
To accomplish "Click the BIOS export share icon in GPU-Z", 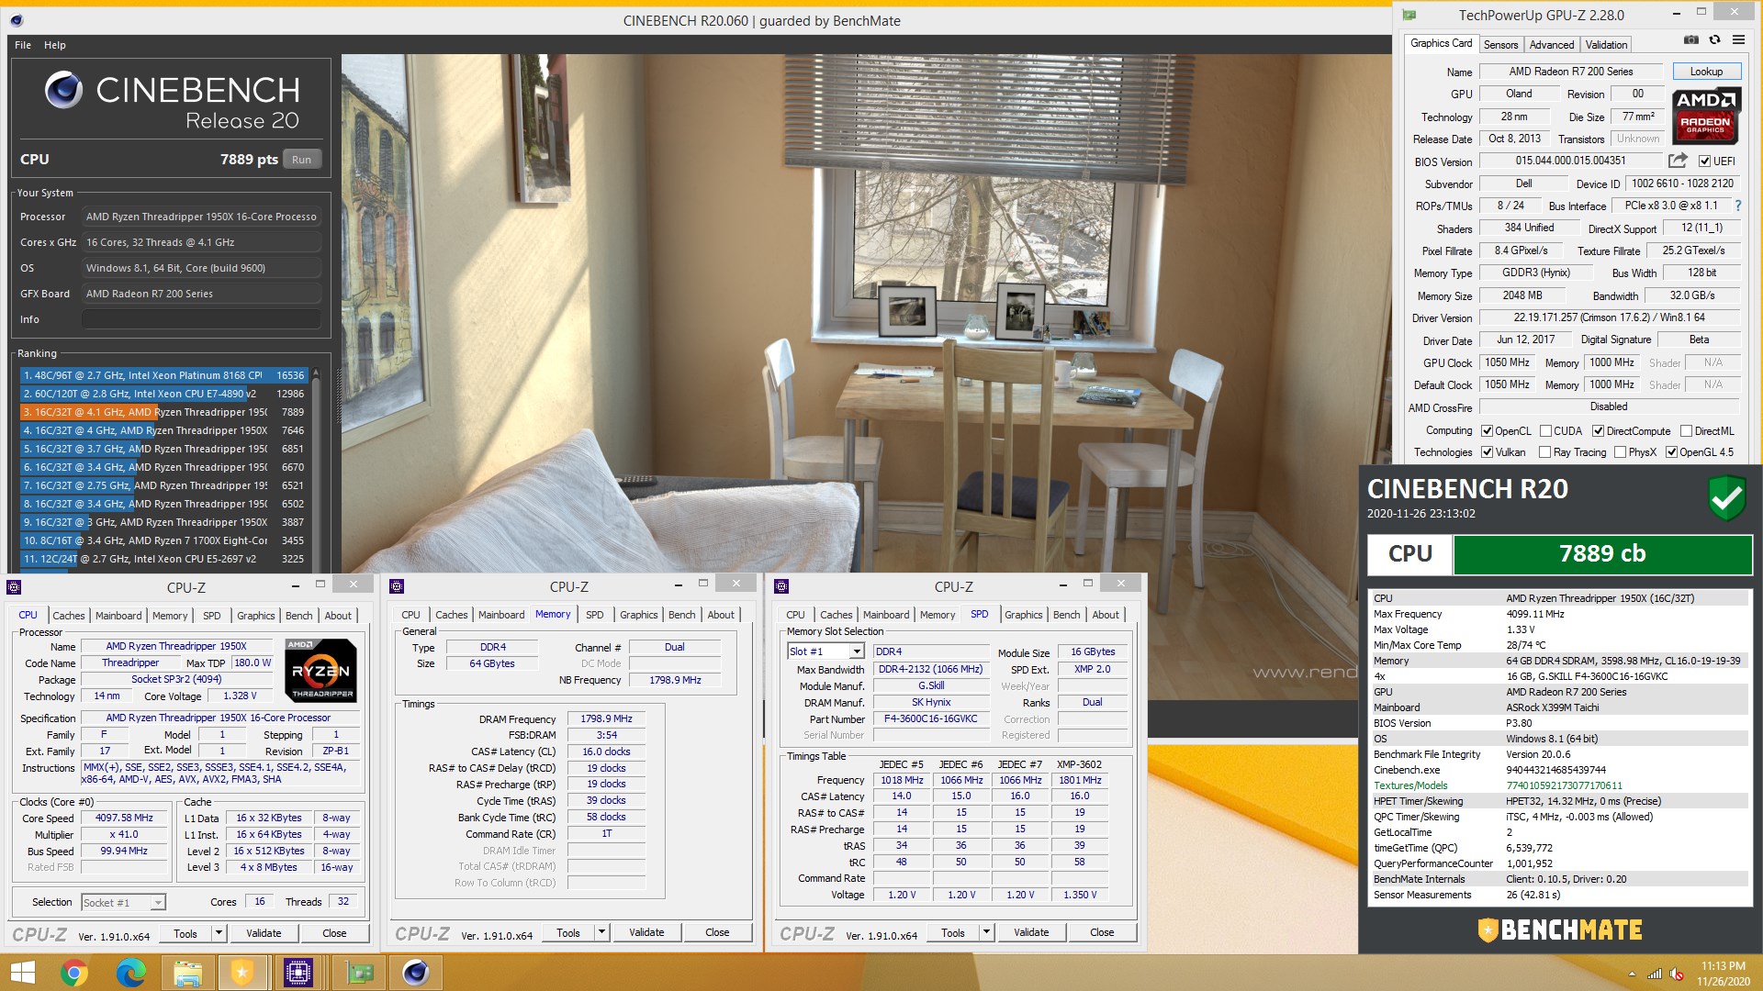I will [x=1678, y=161].
